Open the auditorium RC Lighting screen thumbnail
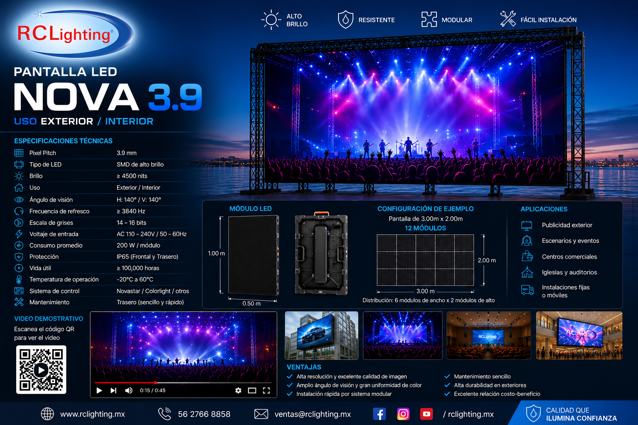The height and width of the screenshot is (425, 638). coord(488,335)
